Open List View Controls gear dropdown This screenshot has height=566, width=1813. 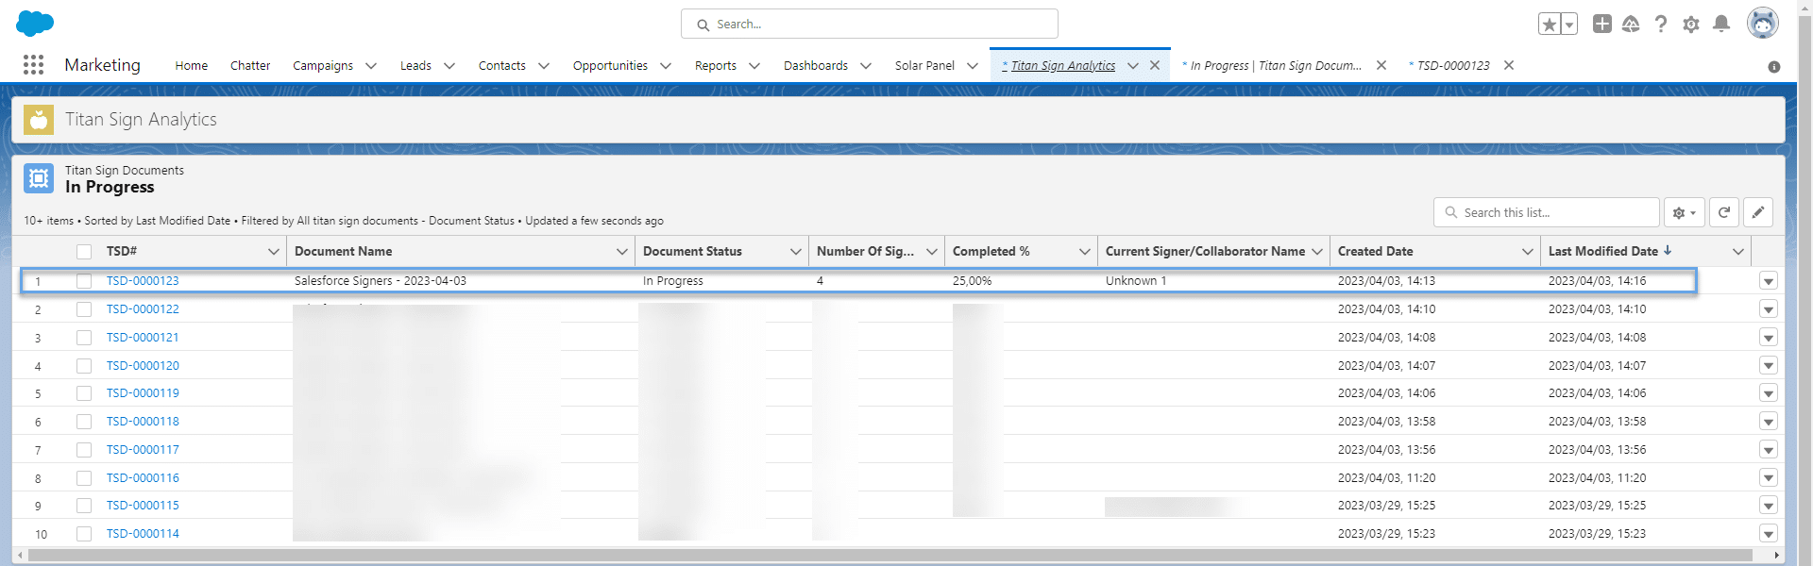tap(1684, 212)
